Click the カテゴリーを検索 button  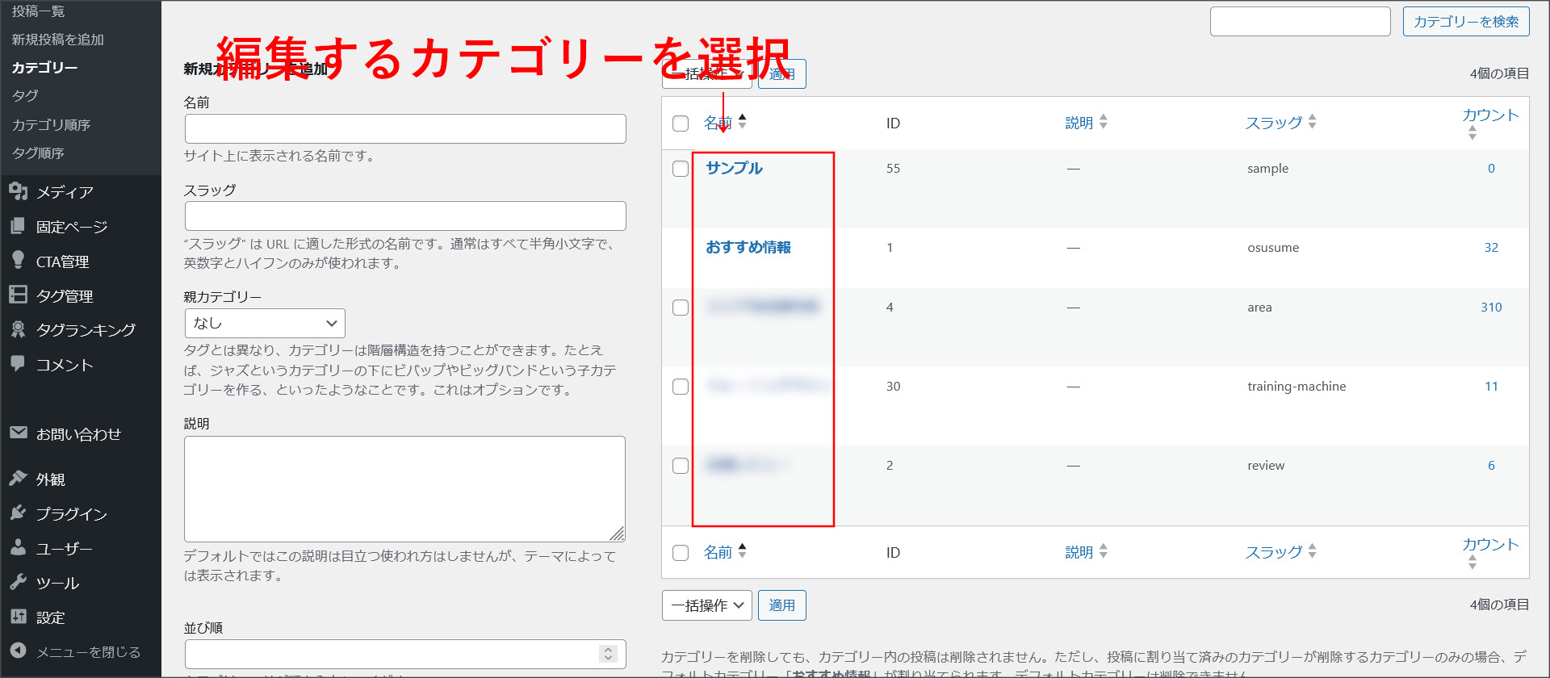[x=1465, y=22]
